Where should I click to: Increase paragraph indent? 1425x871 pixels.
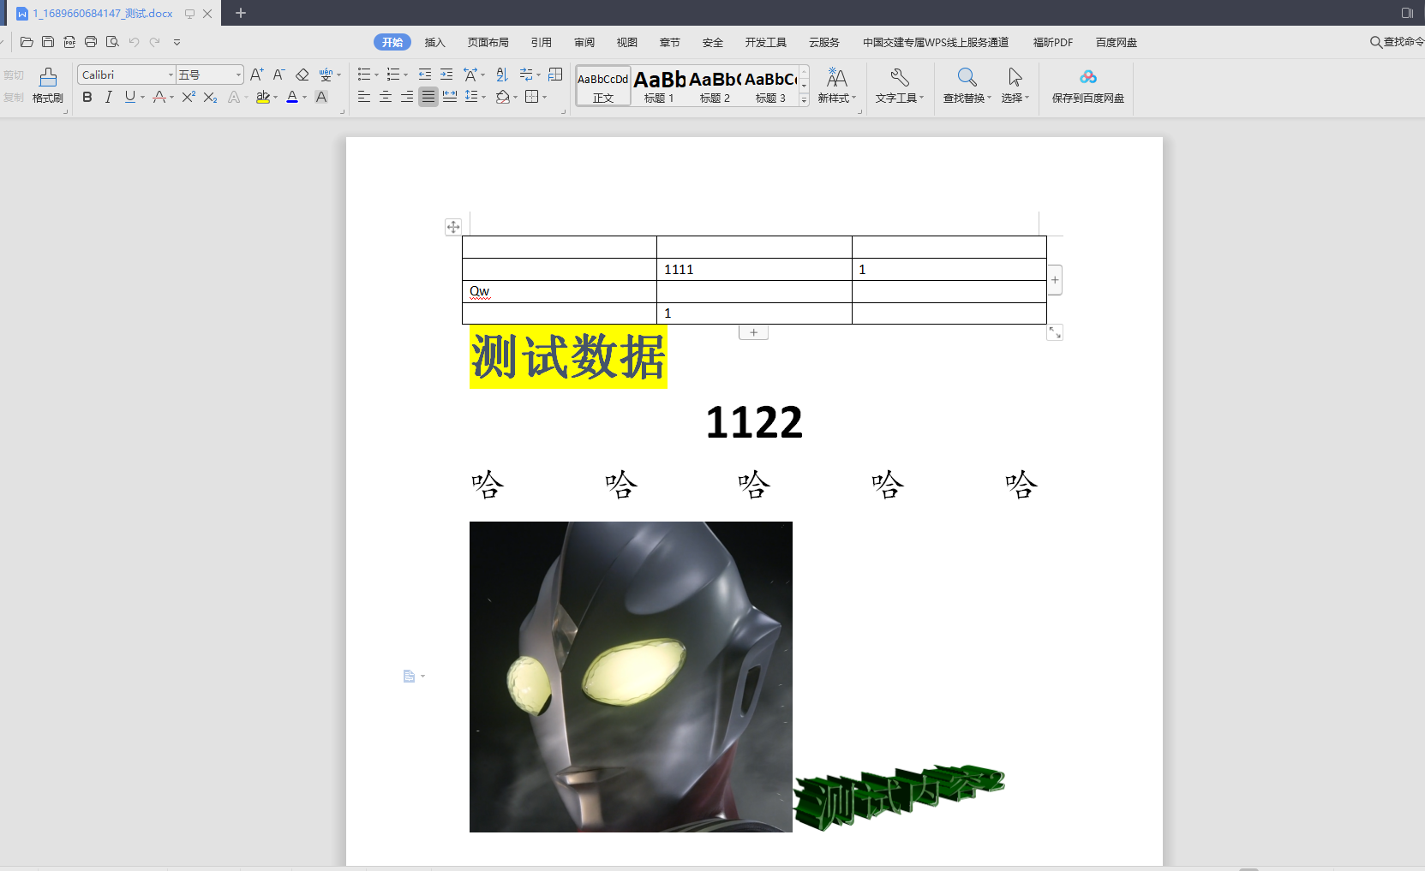[446, 75]
